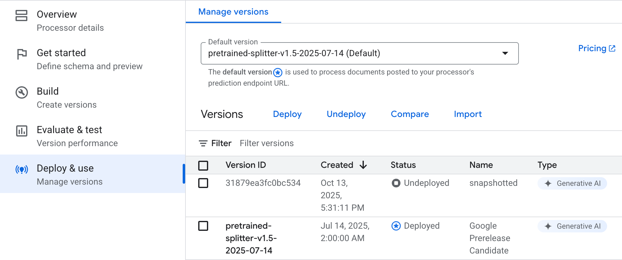Click the Compare versions button
The image size is (622, 260).
click(x=409, y=114)
